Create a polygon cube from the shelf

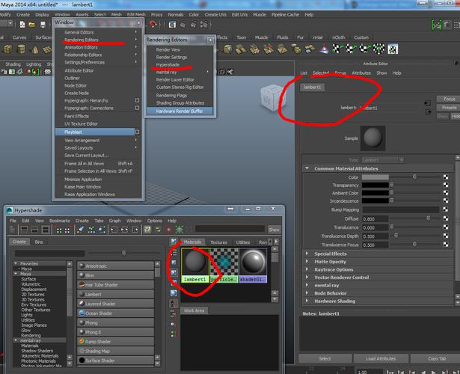point(7,49)
